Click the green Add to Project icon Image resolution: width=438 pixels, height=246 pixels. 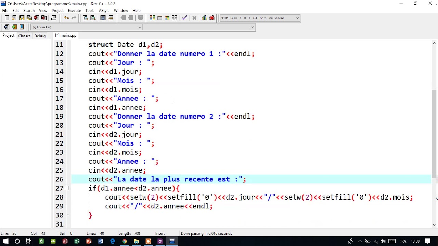click(14, 27)
